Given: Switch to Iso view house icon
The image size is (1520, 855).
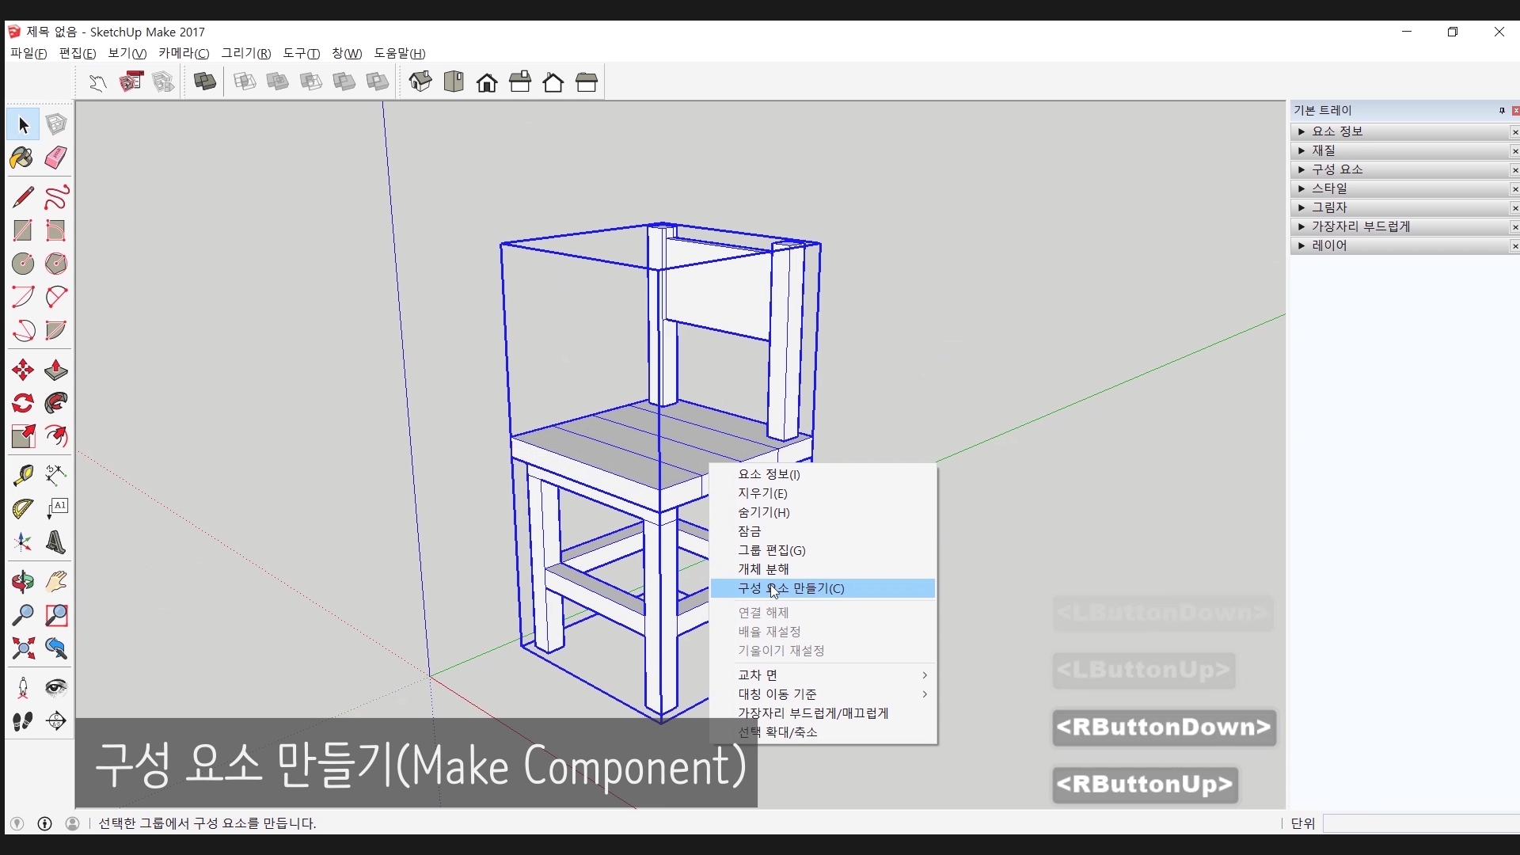Looking at the screenshot, I should click(x=420, y=82).
